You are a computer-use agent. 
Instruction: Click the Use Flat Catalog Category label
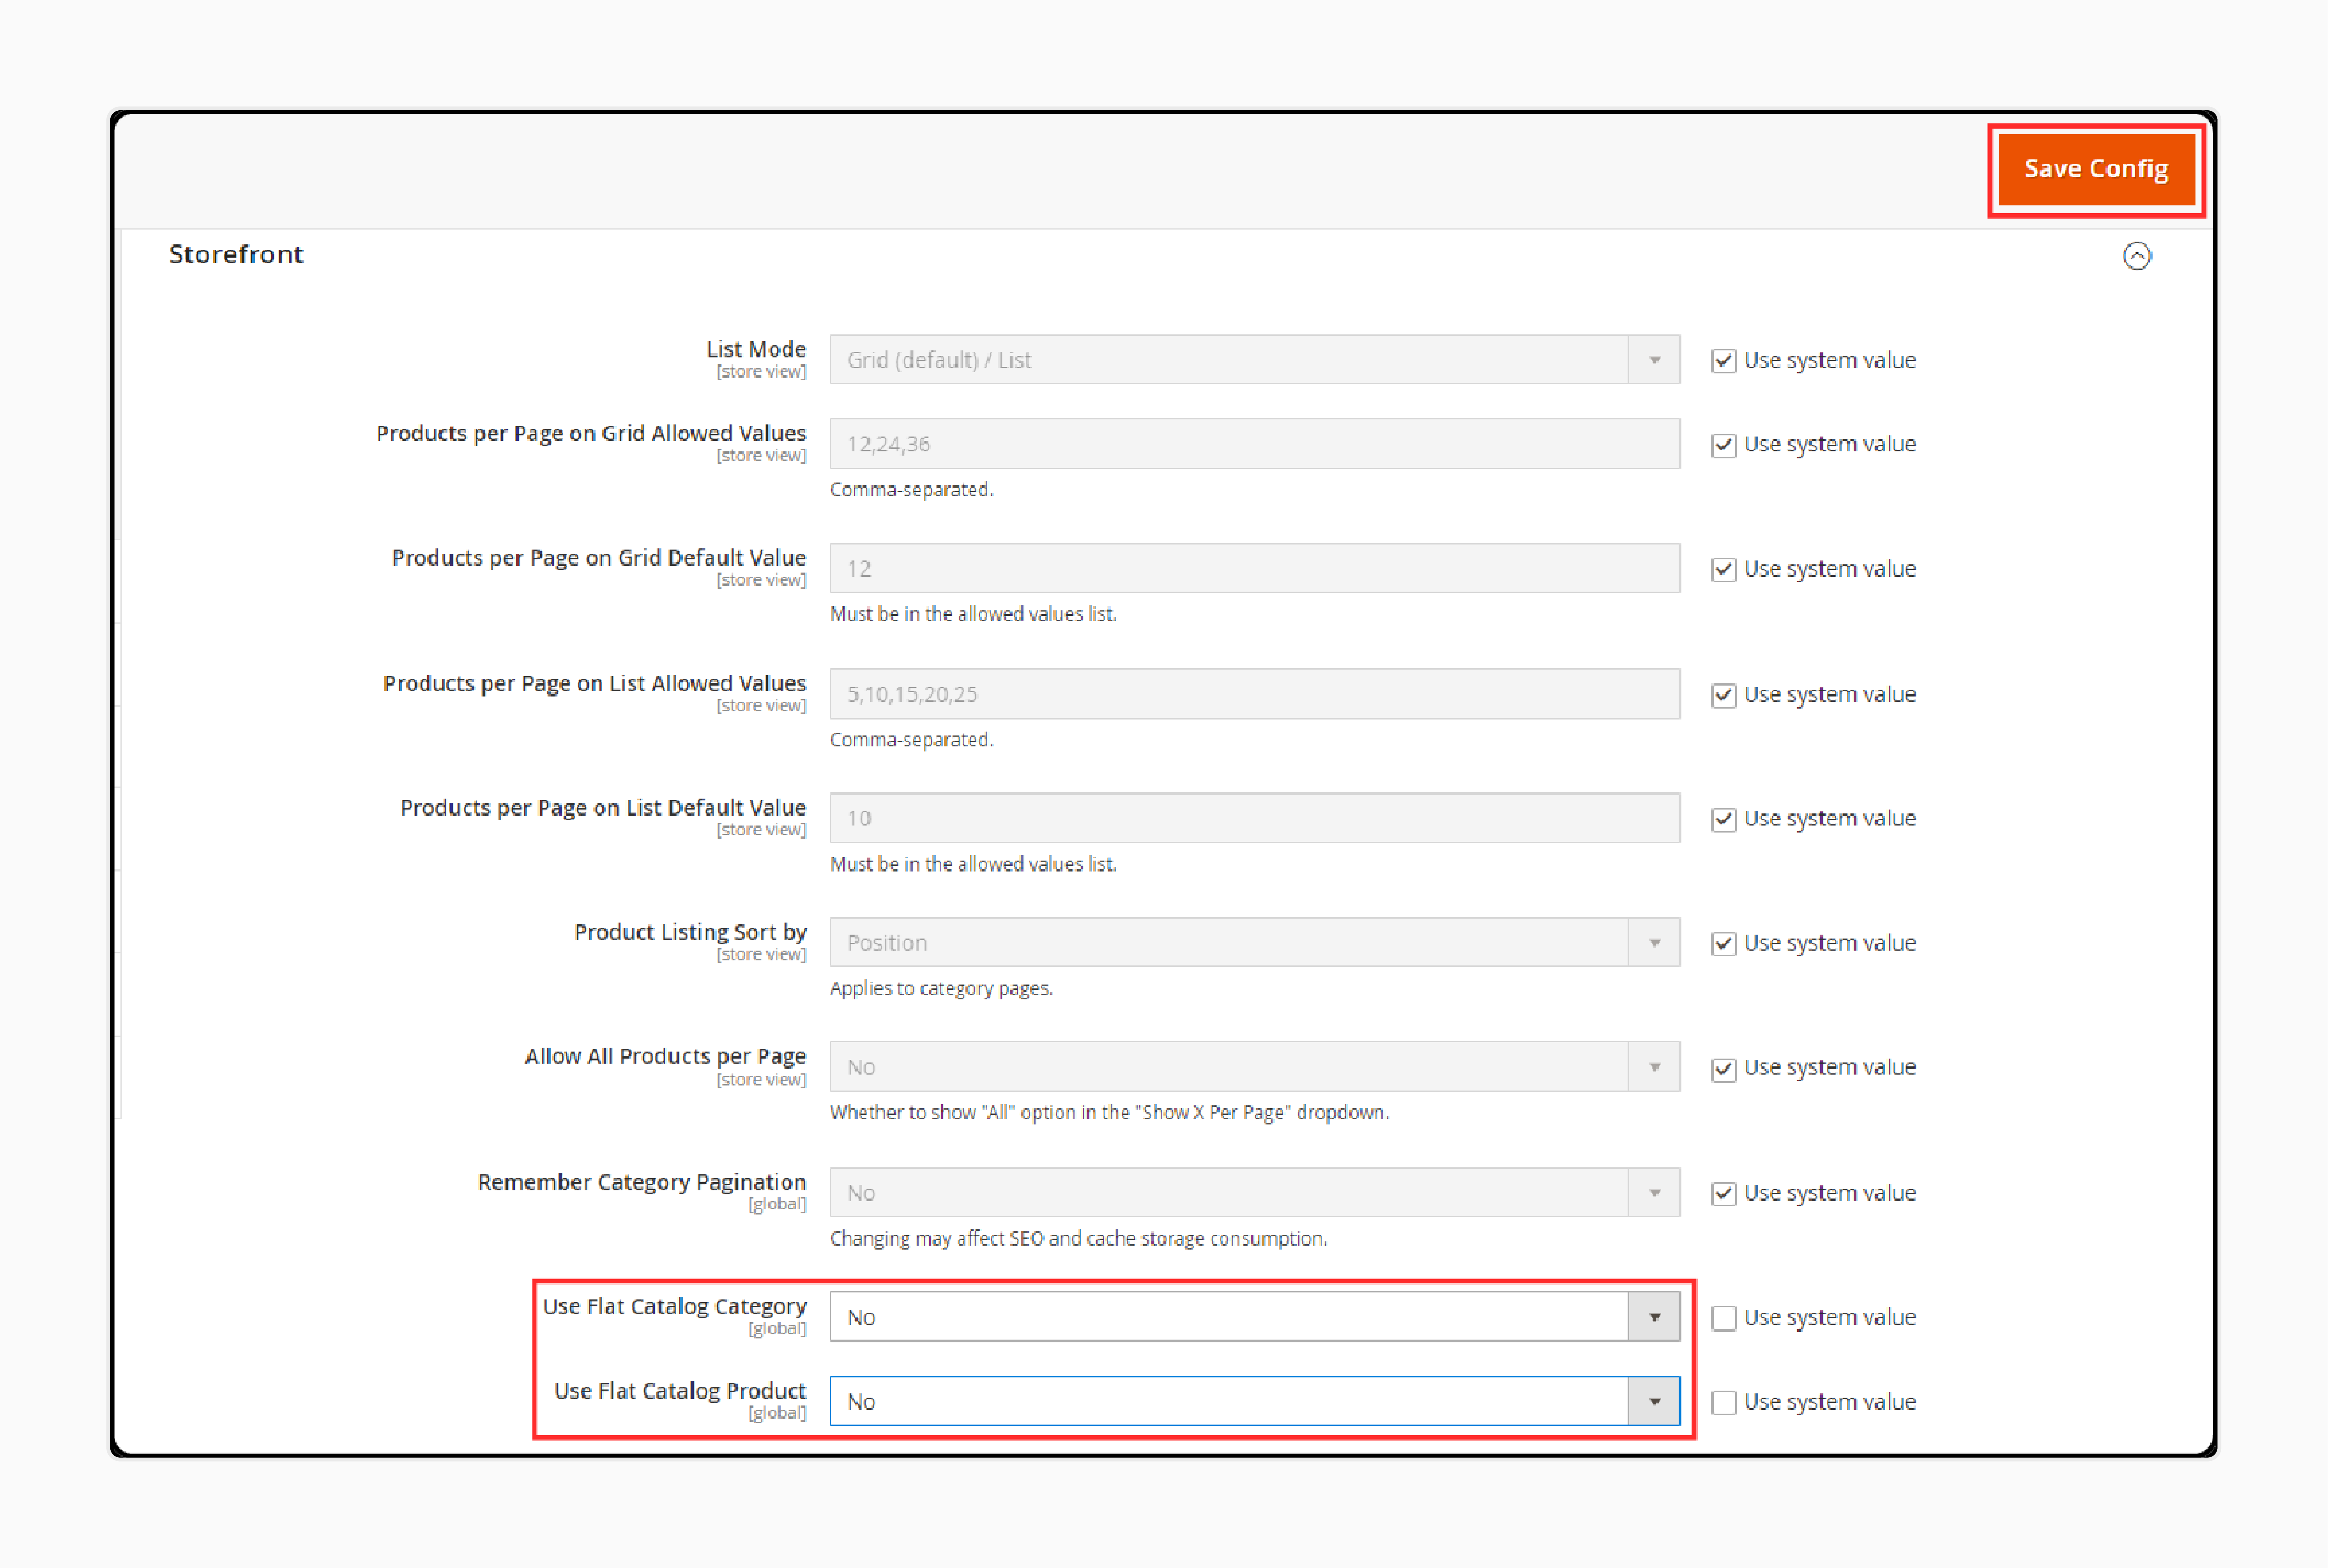[675, 1307]
